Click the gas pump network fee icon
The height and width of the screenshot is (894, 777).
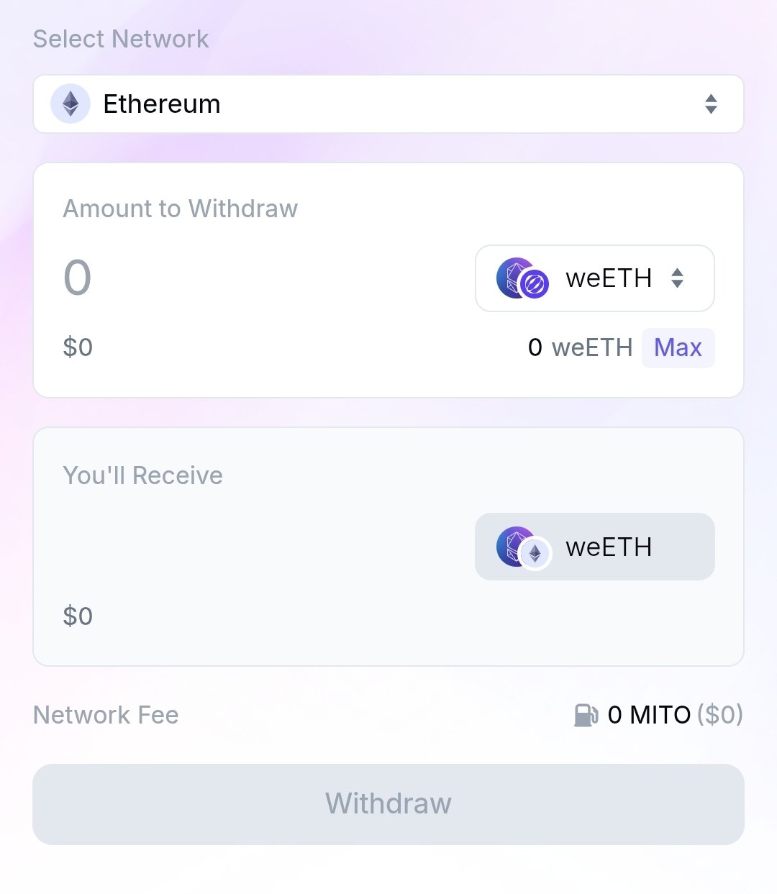click(586, 715)
